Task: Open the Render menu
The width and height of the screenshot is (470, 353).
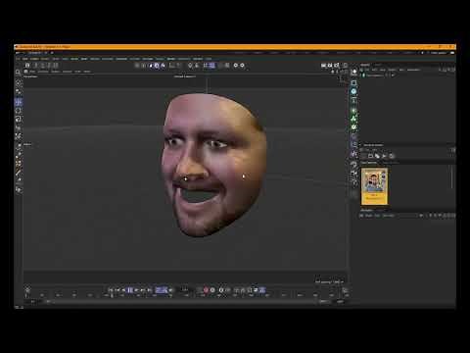Action: tap(171, 59)
